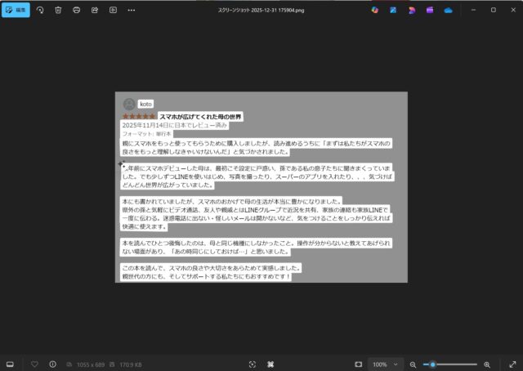Open the three-dot more options menu
Screen dimensions: 523x371
click(x=131, y=10)
